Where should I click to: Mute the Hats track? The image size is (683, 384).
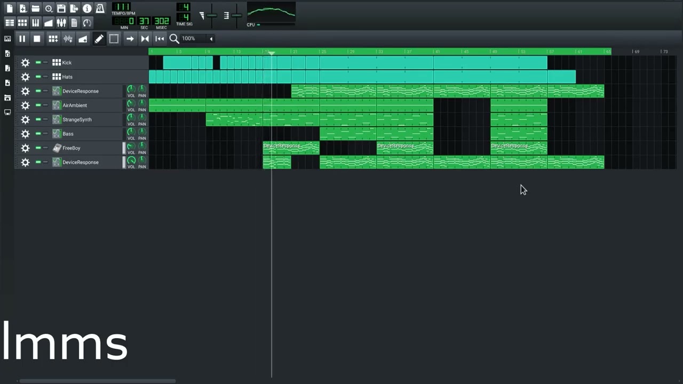coord(38,77)
